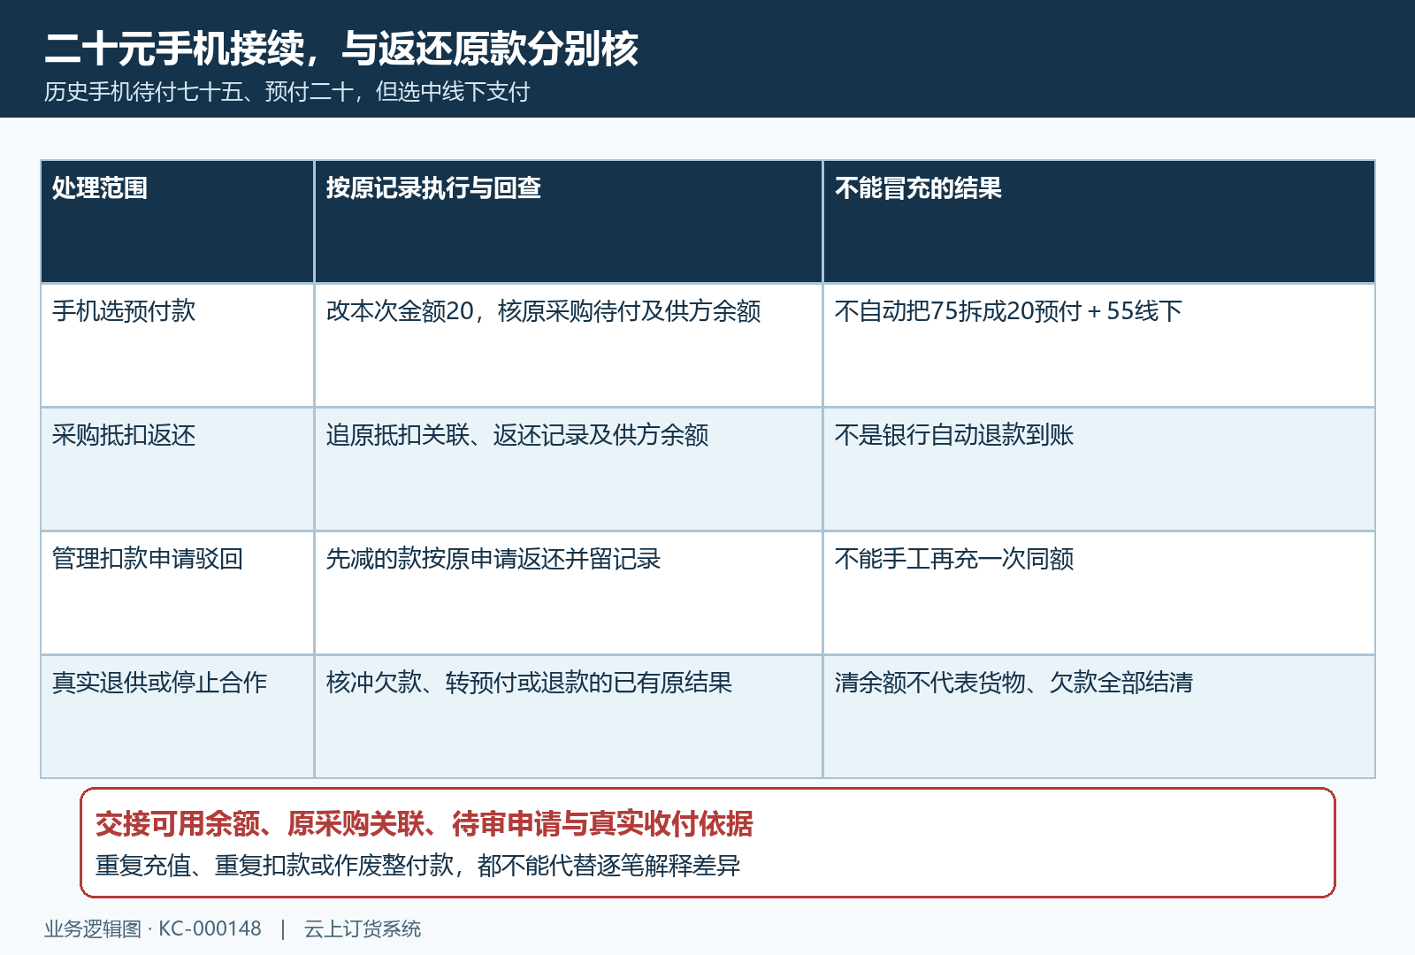Click the cell 不能手工再充一次同额
The height and width of the screenshot is (955, 1415).
tap(1099, 592)
